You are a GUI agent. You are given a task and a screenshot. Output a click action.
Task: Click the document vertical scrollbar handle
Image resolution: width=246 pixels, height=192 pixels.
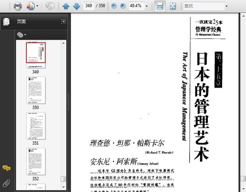coord(244,178)
